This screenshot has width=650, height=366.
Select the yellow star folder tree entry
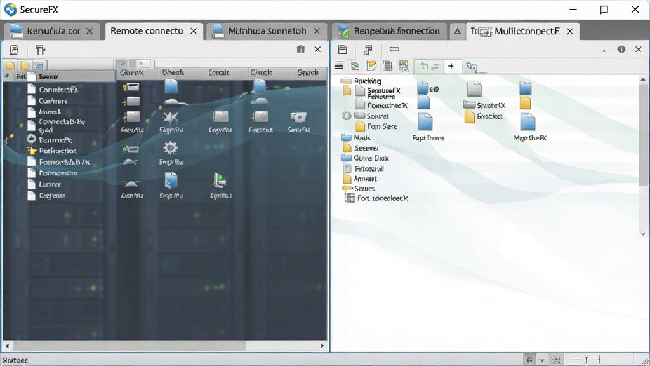tap(32, 151)
